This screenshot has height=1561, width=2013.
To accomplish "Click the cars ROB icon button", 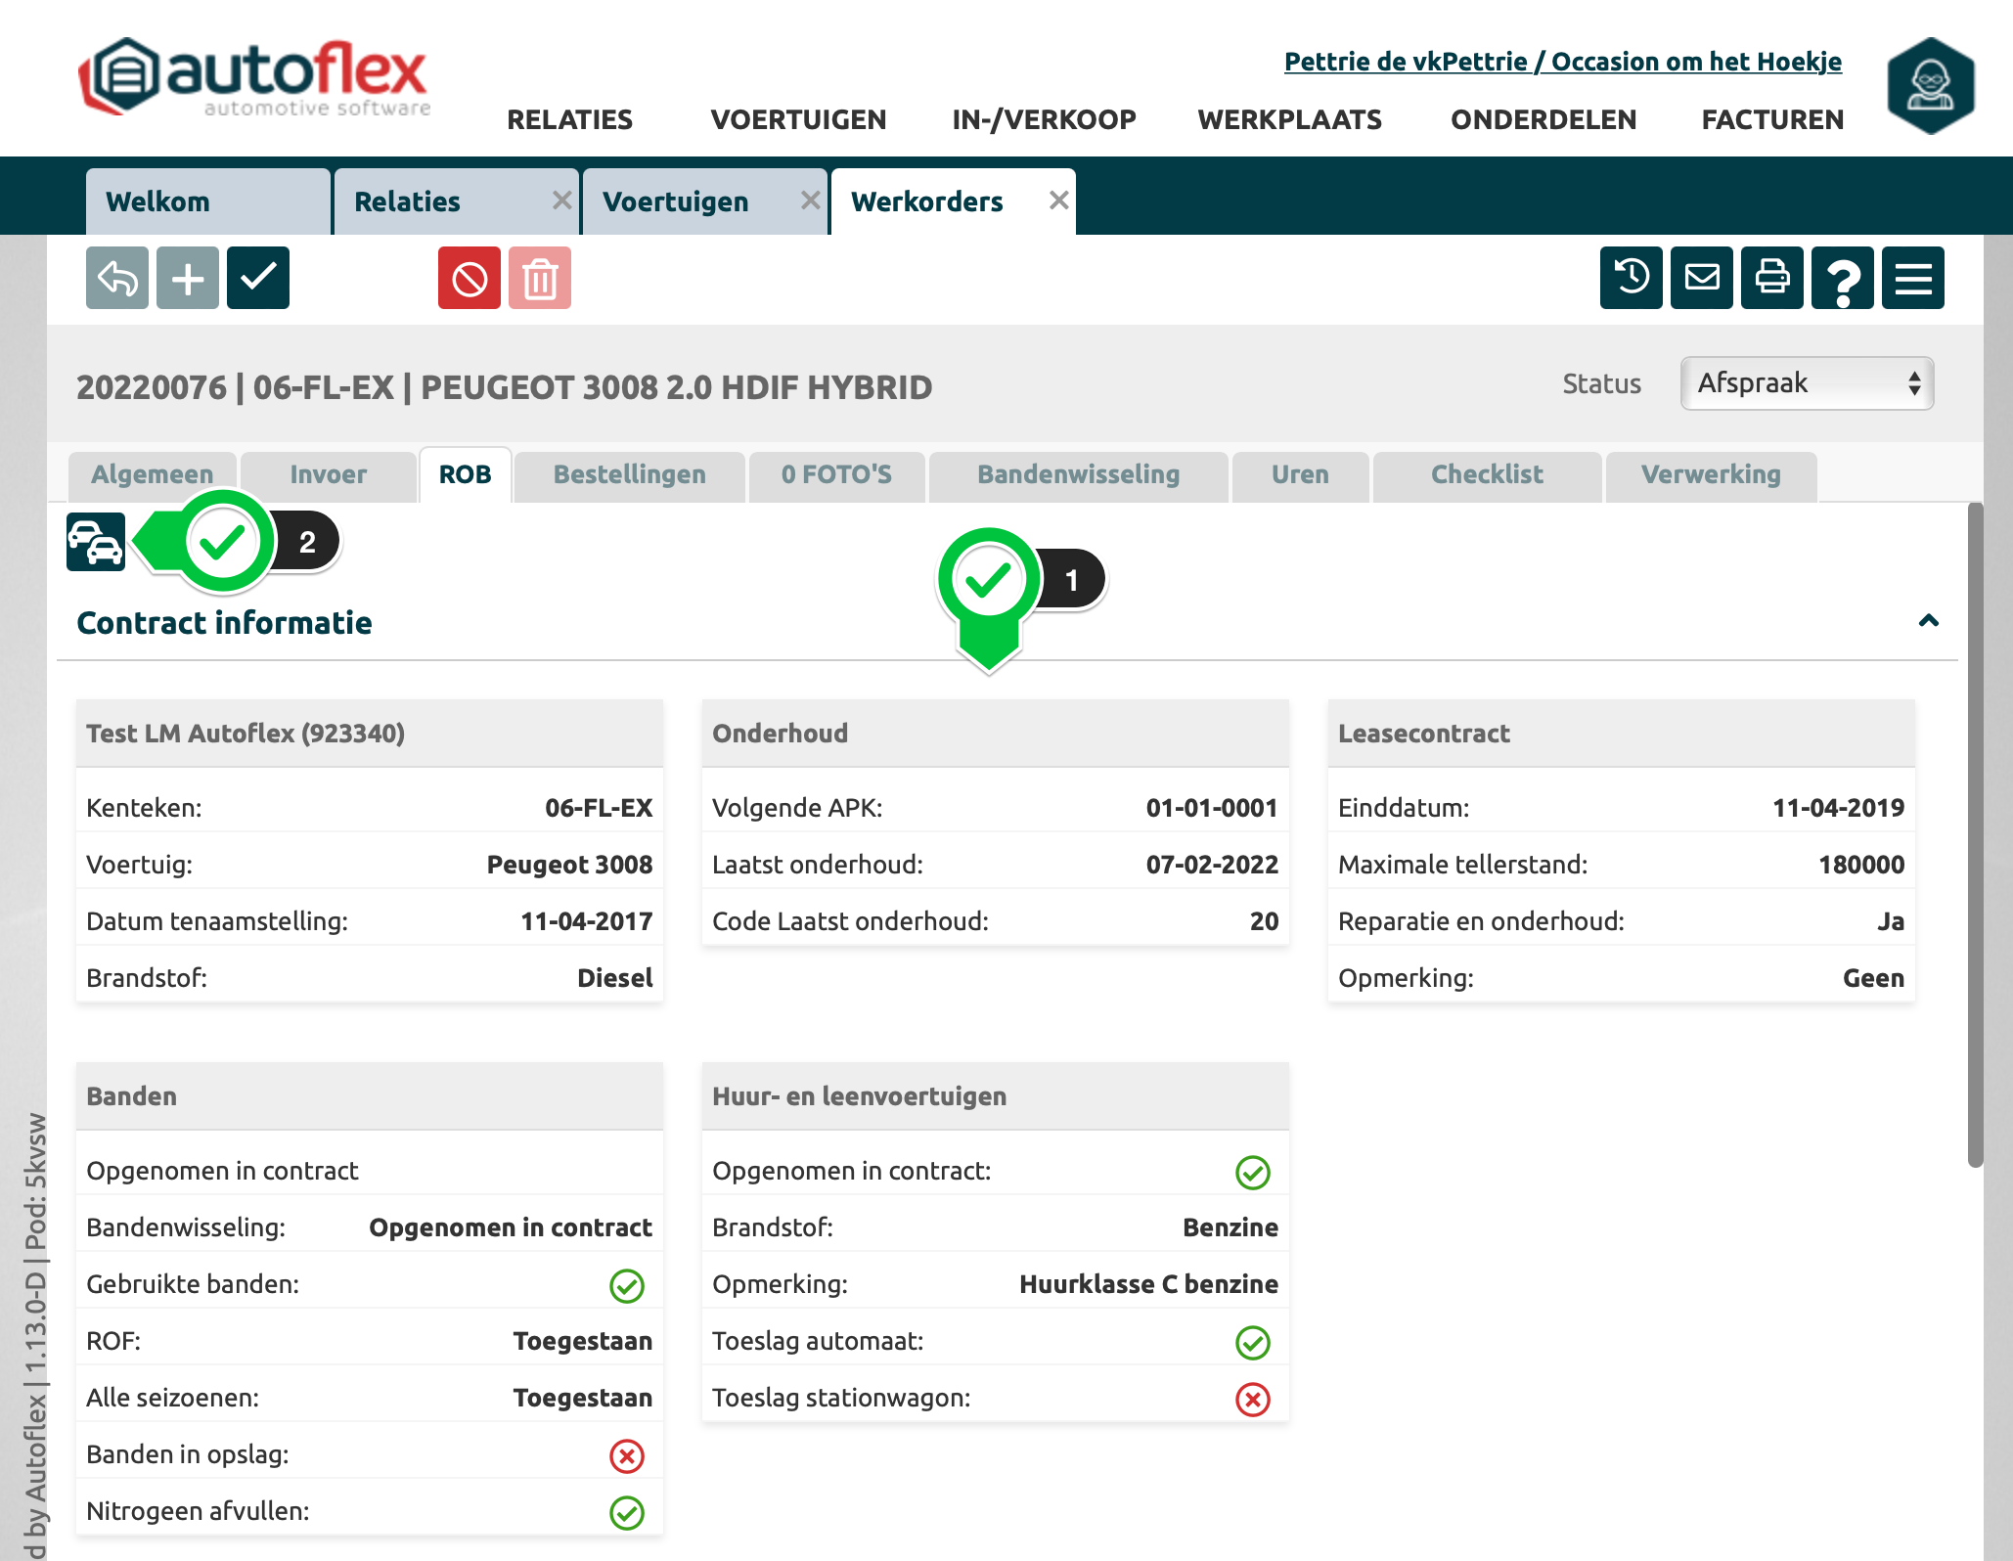I will [x=96, y=541].
